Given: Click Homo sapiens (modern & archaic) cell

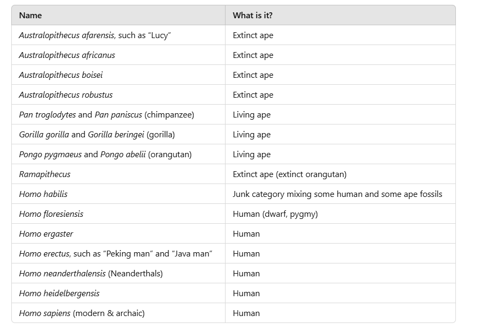Looking at the screenshot, I should click(119, 313).
